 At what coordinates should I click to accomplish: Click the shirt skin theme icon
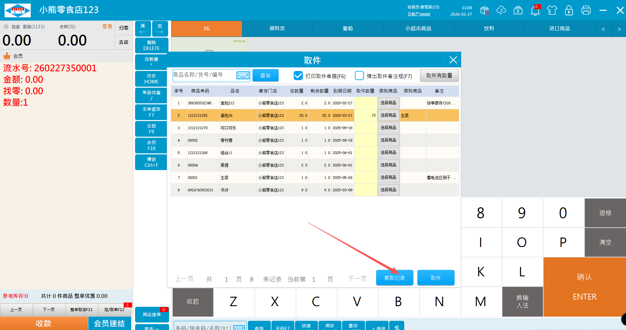[552, 10]
